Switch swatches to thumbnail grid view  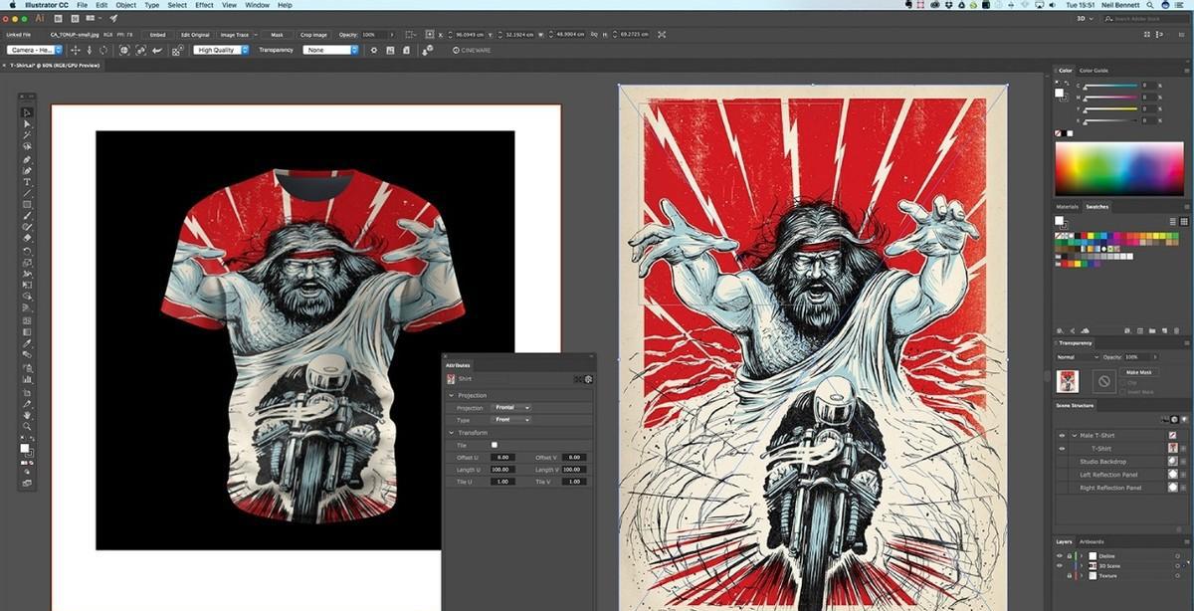[x=1185, y=222]
